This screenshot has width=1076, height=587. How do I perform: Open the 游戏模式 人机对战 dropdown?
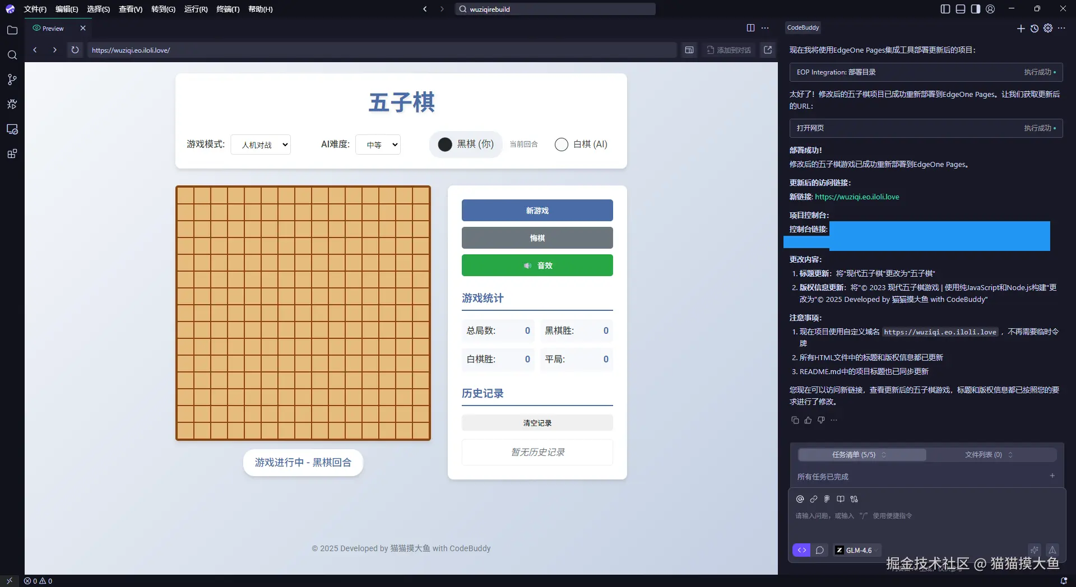261,145
